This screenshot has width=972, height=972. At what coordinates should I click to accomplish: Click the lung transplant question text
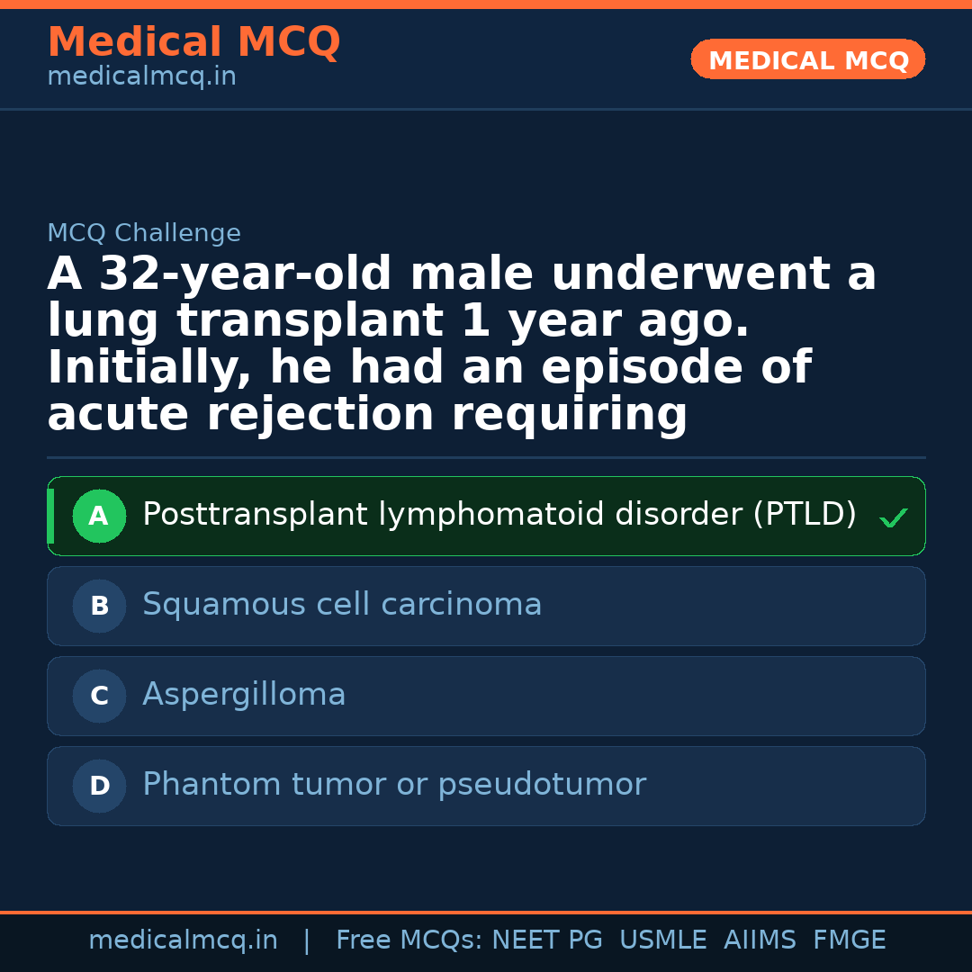pyautogui.click(x=461, y=345)
